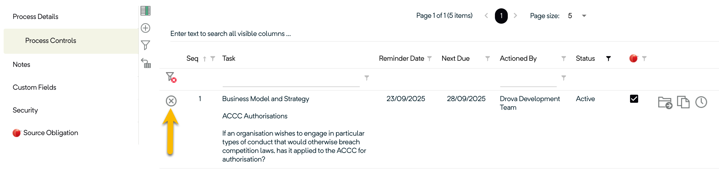
Task: Open the Reminder Date column filter
Action: click(429, 58)
